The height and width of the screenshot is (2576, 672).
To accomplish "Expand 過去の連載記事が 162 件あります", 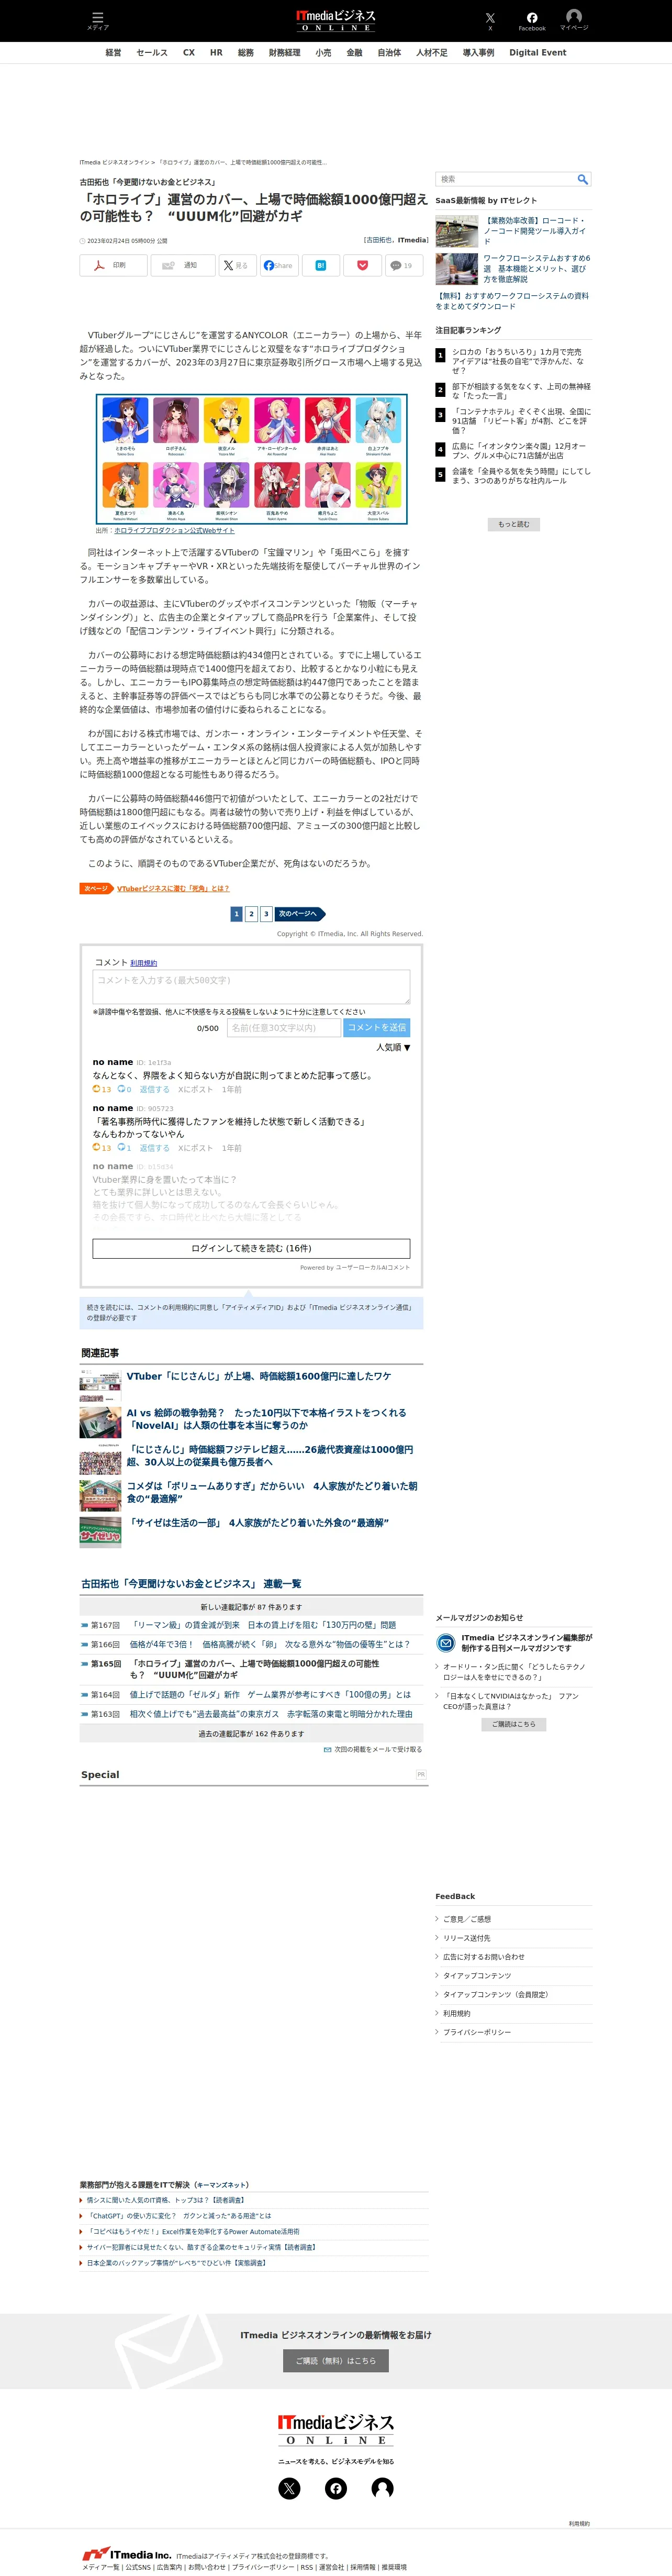I will coord(251,1733).
